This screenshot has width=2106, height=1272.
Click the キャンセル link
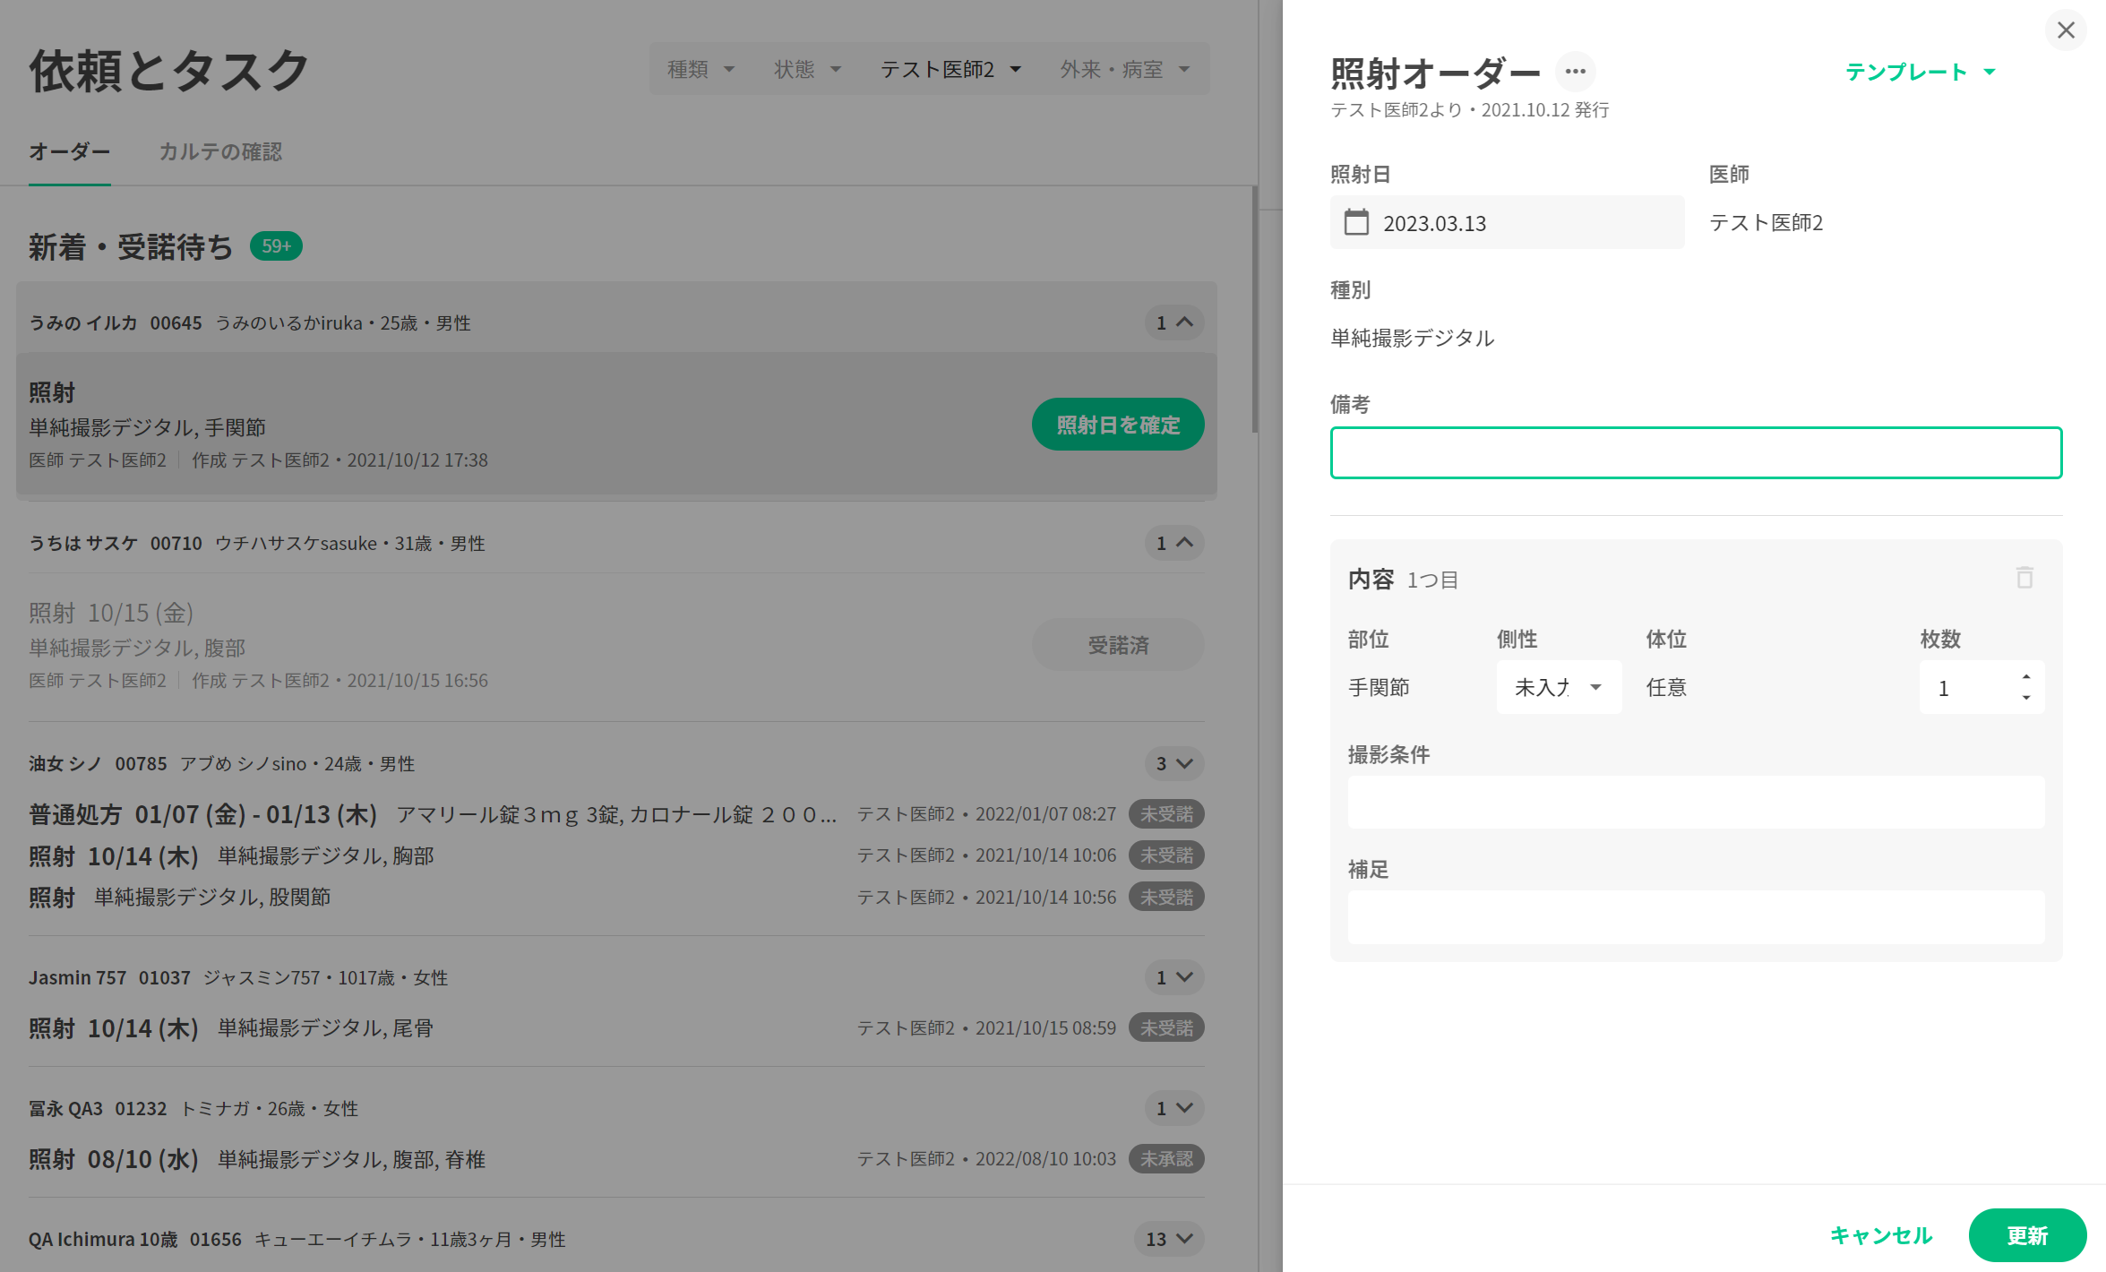tap(1880, 1235)
